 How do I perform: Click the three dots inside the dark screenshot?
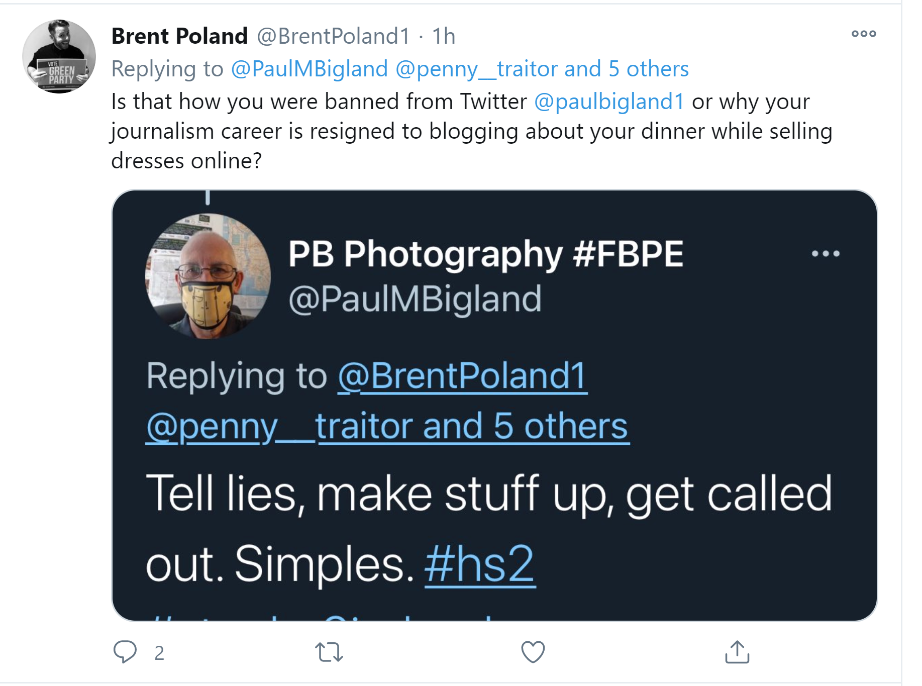click(826, 253)
